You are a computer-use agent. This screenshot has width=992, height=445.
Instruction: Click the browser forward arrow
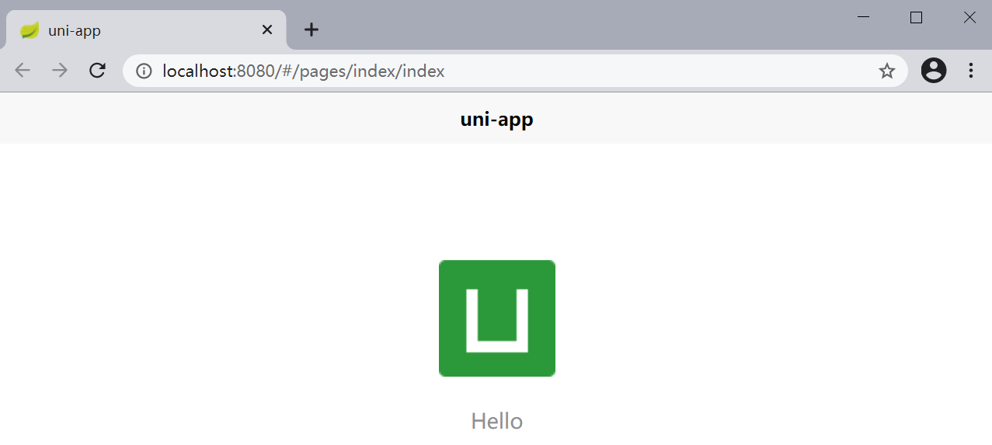(60, 71)
